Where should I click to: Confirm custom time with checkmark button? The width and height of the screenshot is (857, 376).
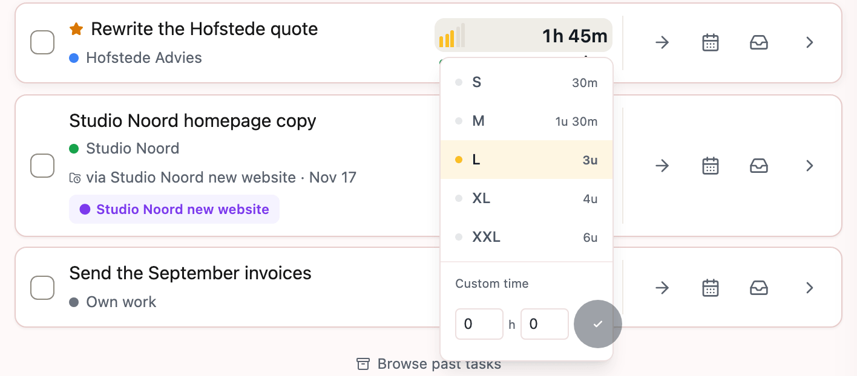(x=598, y=324)
